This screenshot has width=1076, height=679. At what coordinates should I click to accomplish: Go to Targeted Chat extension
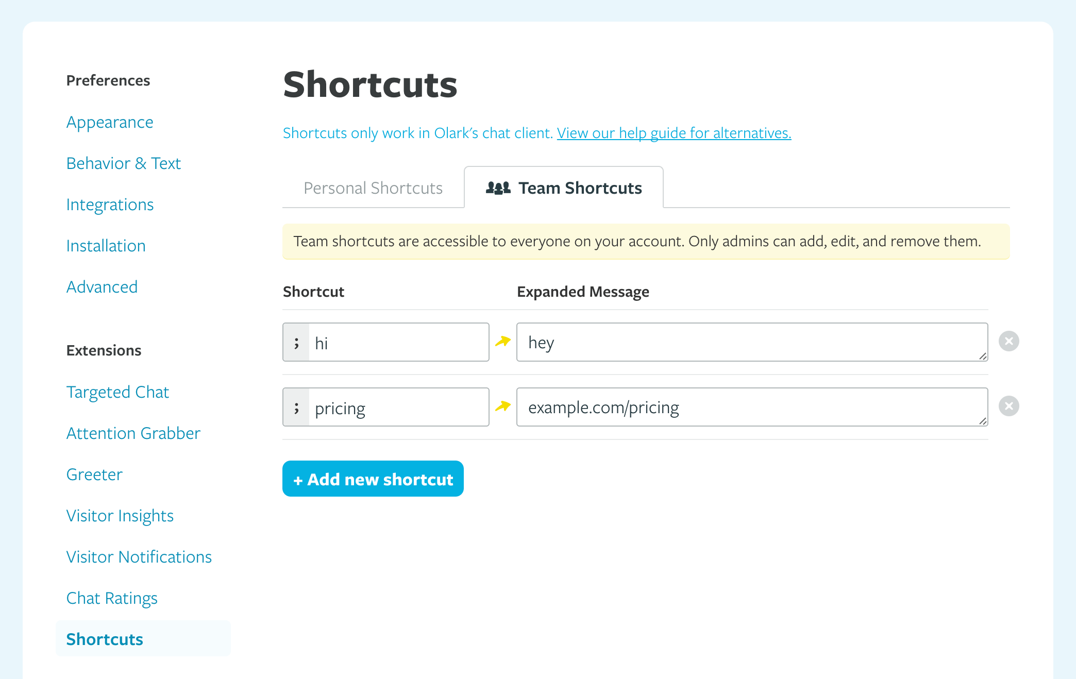coord(117,392)
